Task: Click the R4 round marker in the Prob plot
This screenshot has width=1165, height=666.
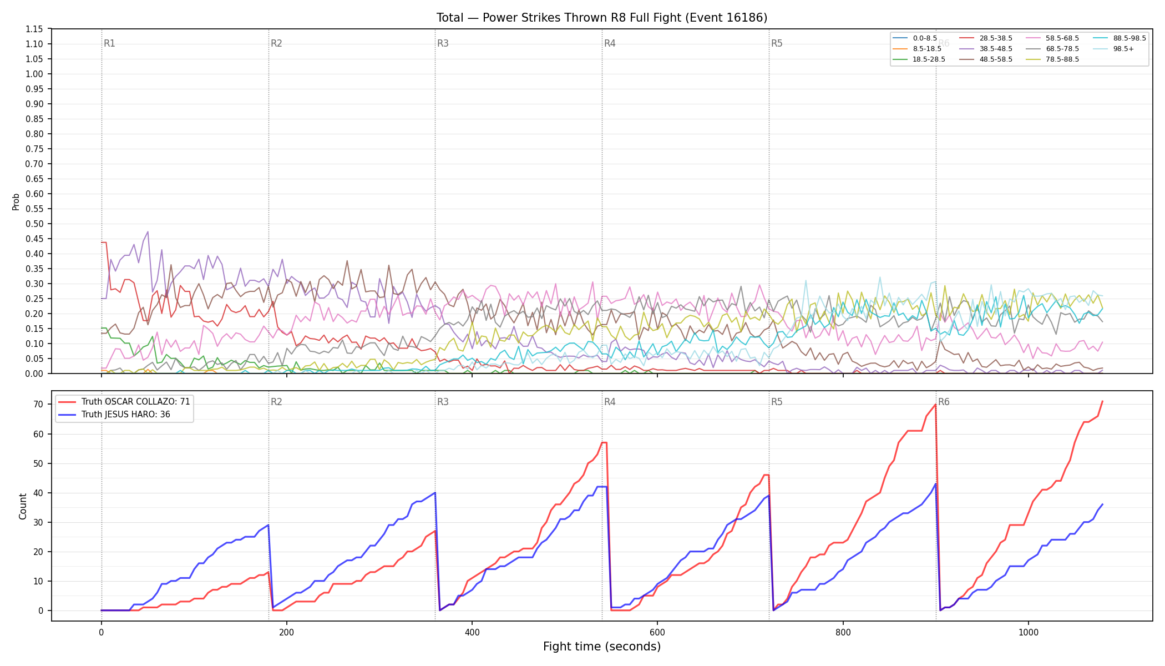Action: pyautogui.click(x=610, y=43)
